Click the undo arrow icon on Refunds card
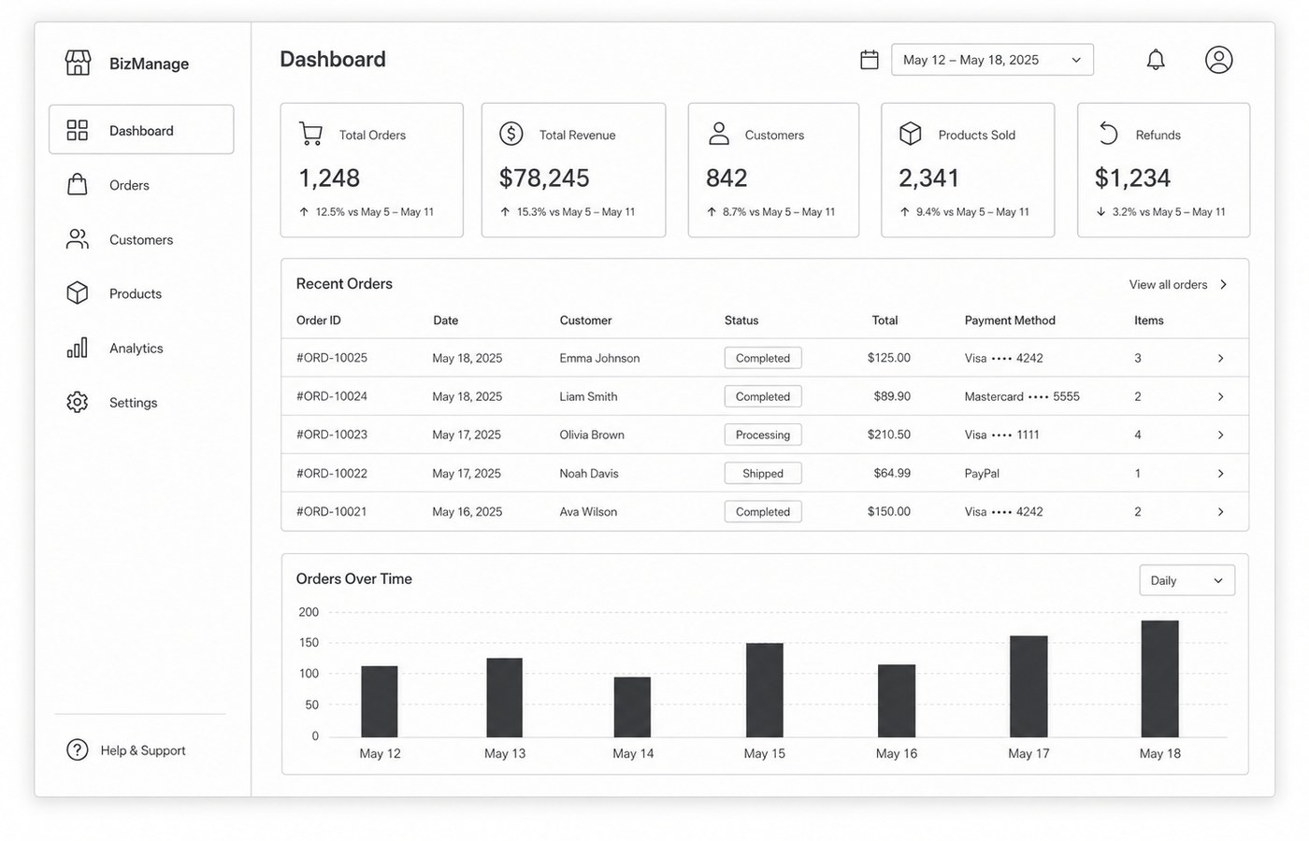Viewport: 1309px width, 841px height. pos(1108,134)
